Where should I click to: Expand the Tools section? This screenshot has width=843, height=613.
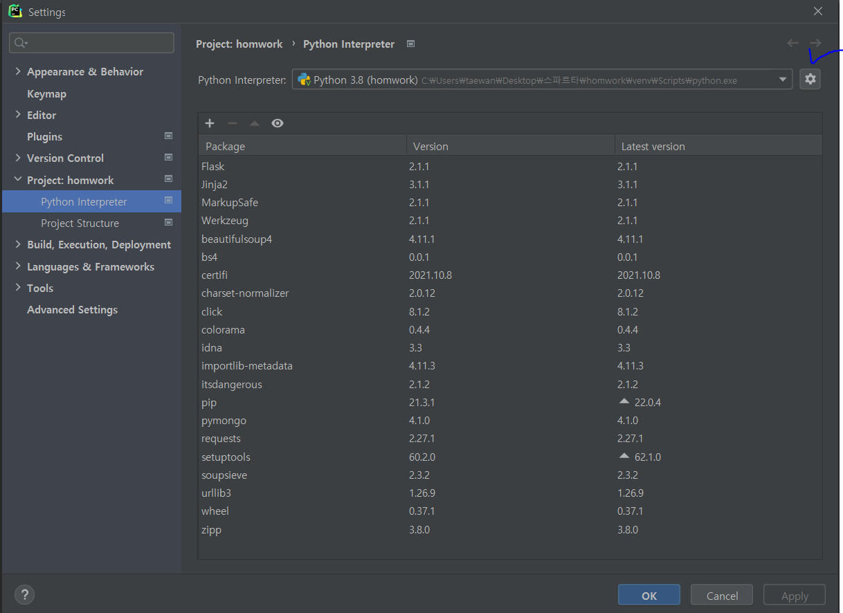[18, 288]
